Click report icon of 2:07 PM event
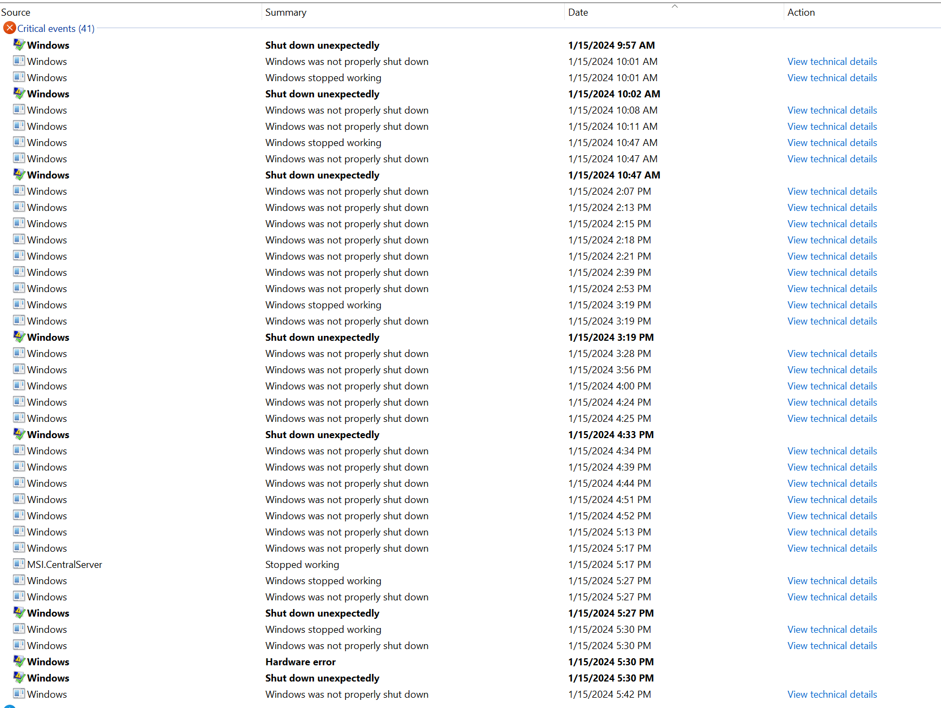Screen dimensions: 941x708 [19, 190]
